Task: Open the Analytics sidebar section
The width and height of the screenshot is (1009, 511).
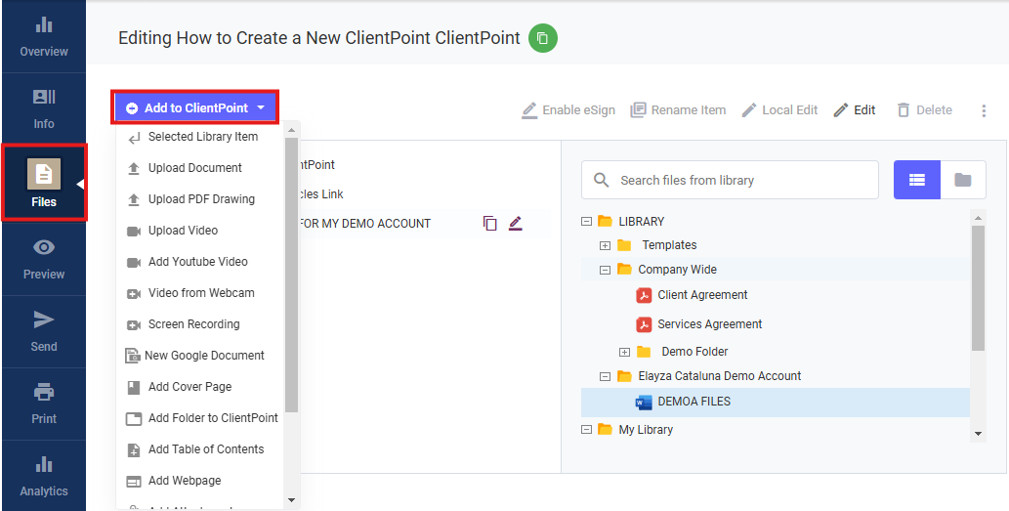Action: [43, 476]
